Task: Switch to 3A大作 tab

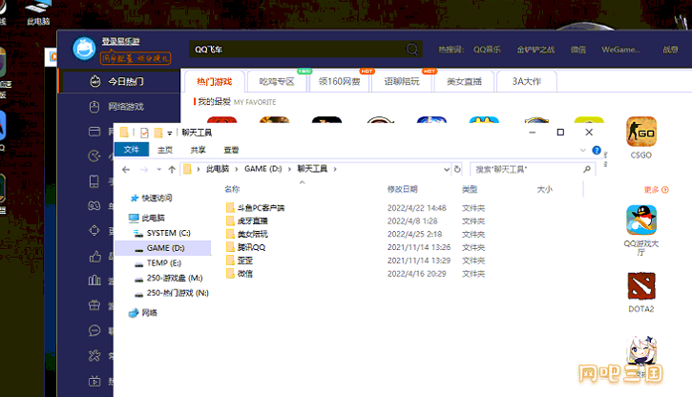Action: click(527, 81)
